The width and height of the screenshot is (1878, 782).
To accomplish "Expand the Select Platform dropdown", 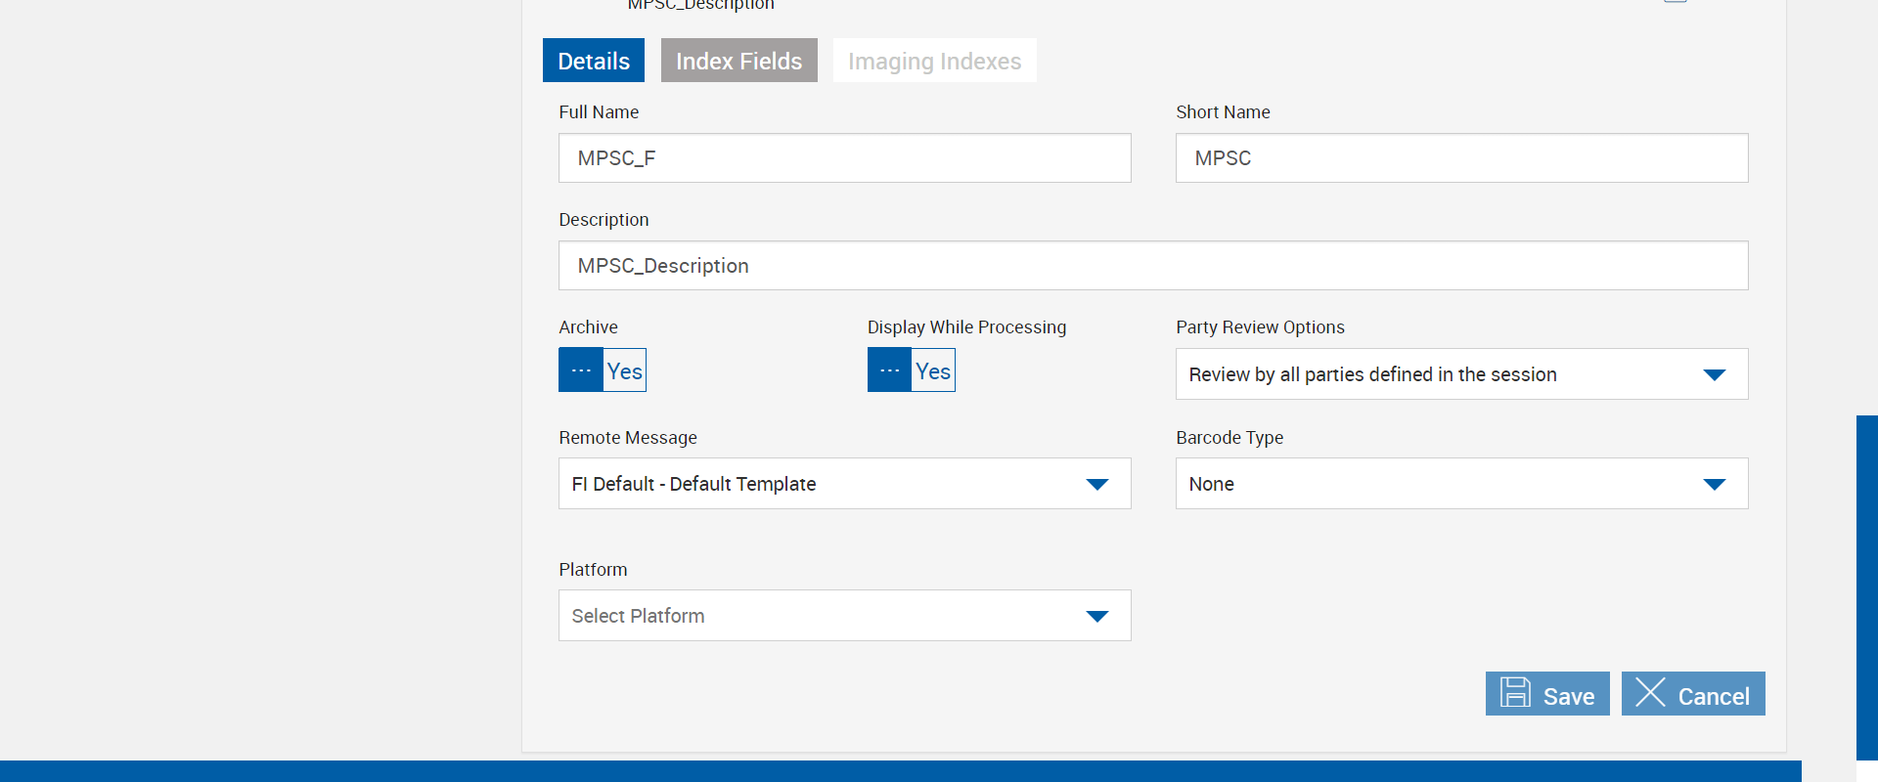I will click(844, 616).
